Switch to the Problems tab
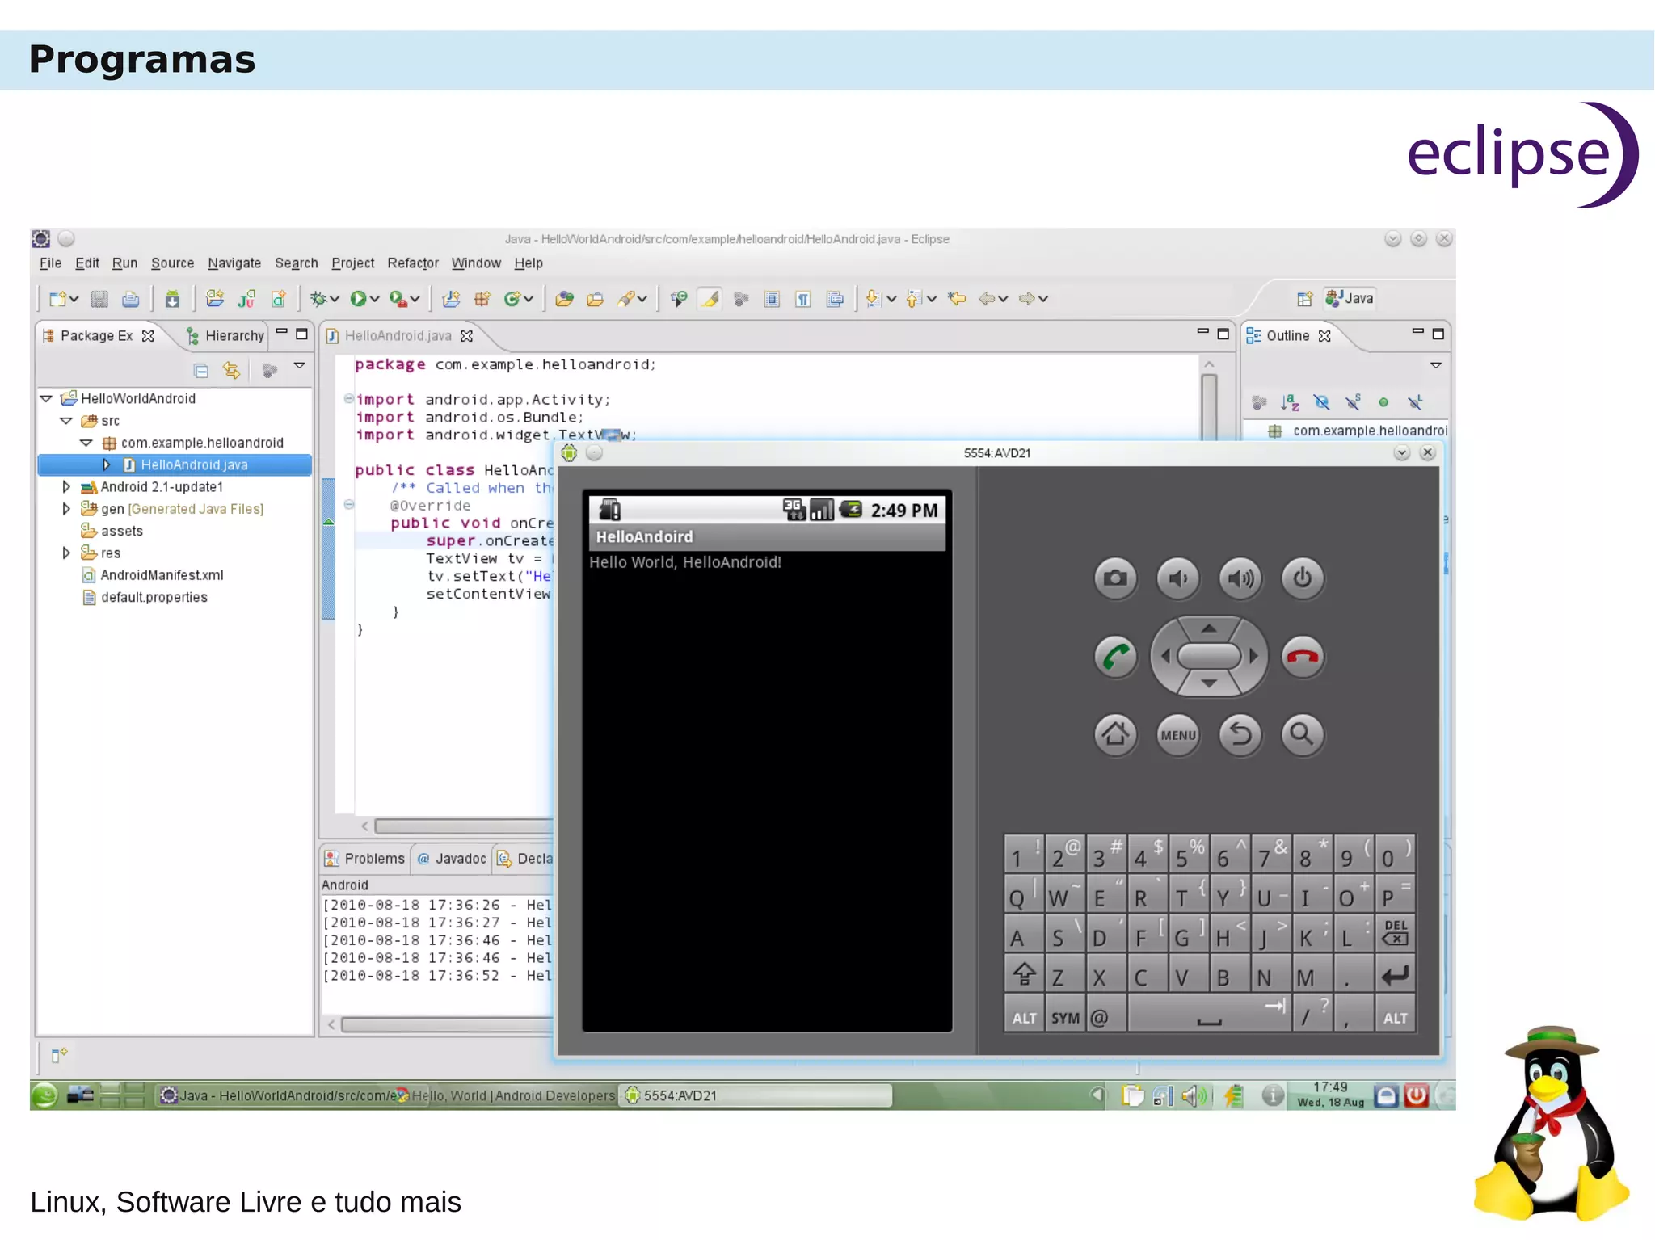The width and height of the screenshot is (1655, 1240). tap(364, 859)
